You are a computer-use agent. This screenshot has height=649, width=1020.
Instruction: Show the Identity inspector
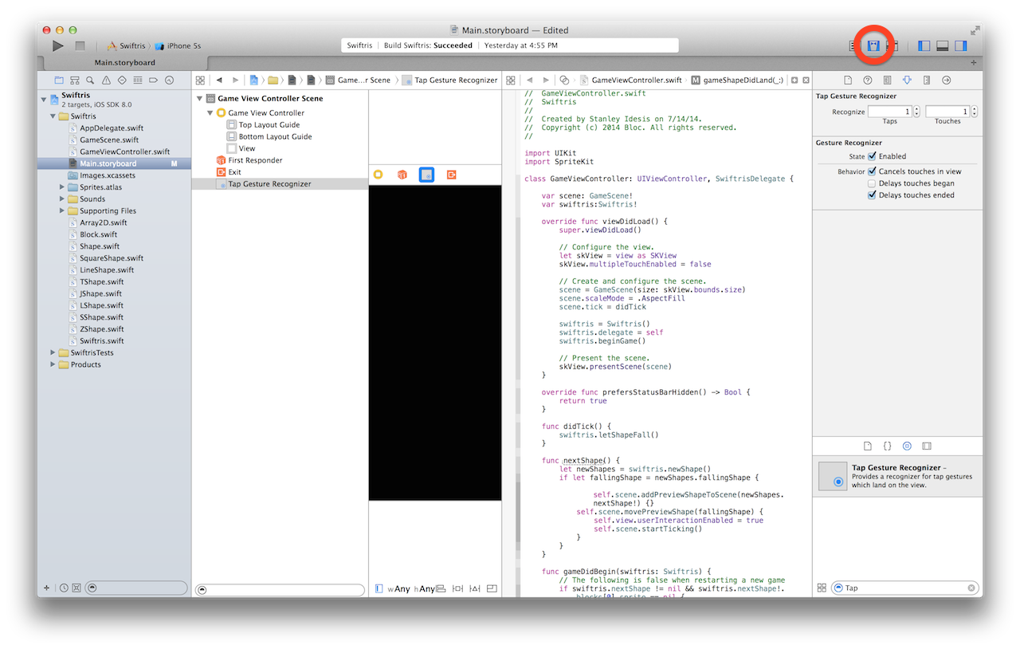tap(887, 81)
